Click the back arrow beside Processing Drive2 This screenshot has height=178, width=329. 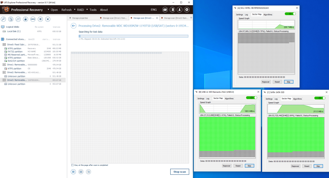[x=74, y=26]
